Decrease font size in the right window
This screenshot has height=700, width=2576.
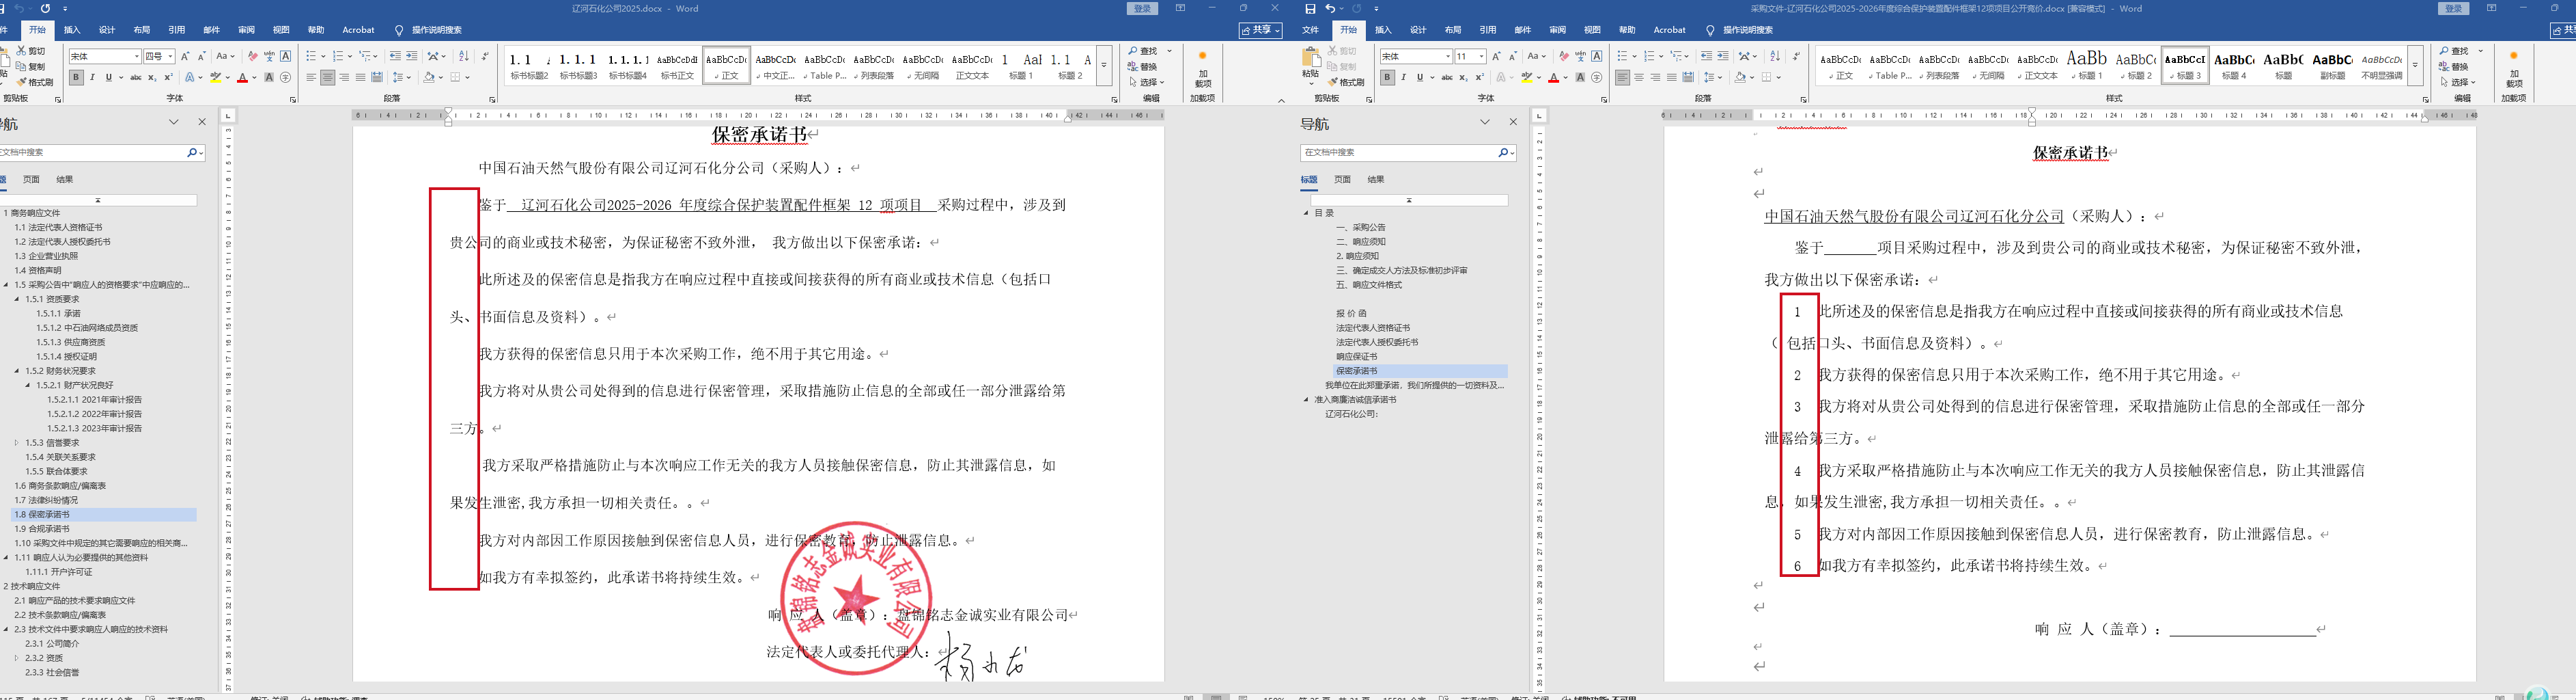(x=1513, y=56)
